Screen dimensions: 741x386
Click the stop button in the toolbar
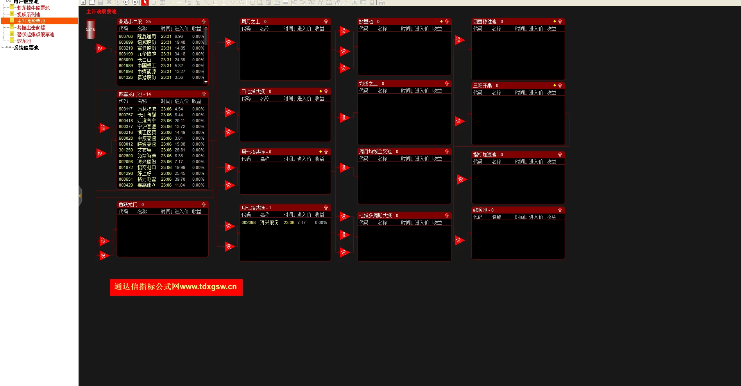135,2
